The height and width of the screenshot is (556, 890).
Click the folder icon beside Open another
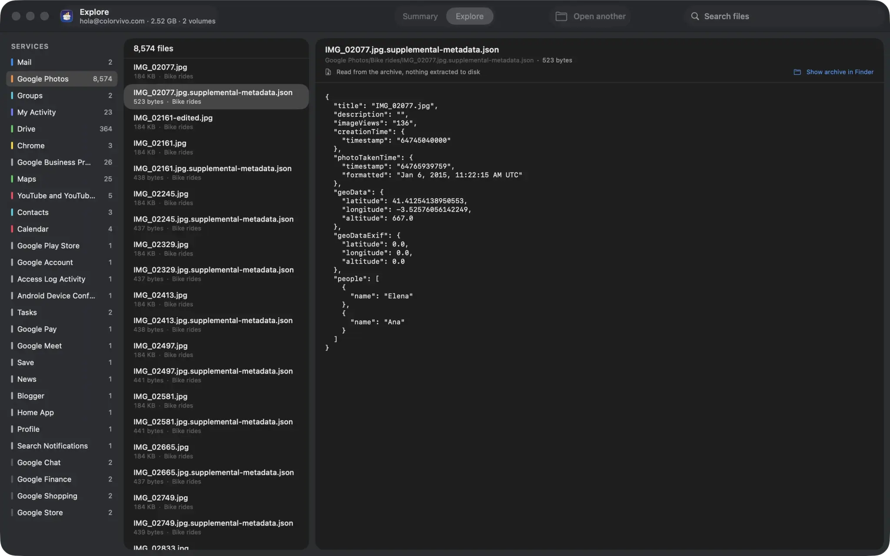[x=561, y=17]
